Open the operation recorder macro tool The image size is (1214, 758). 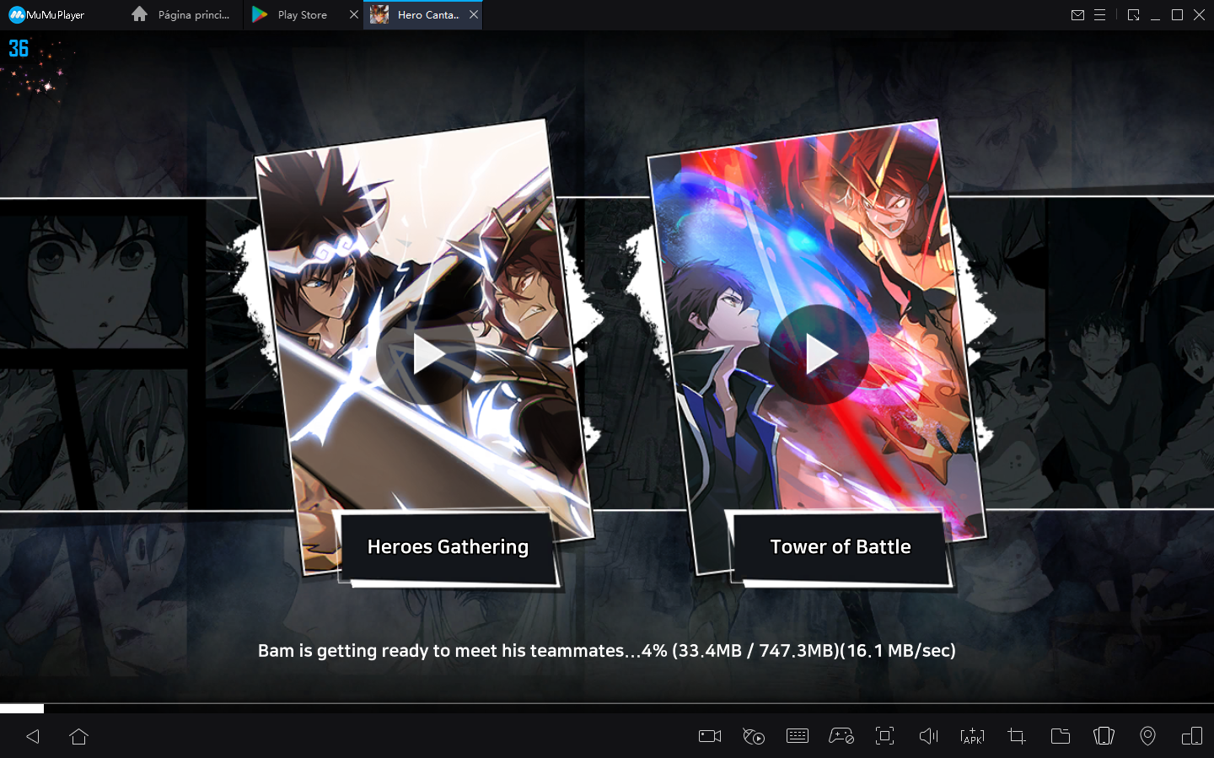[x=754, y=736]
